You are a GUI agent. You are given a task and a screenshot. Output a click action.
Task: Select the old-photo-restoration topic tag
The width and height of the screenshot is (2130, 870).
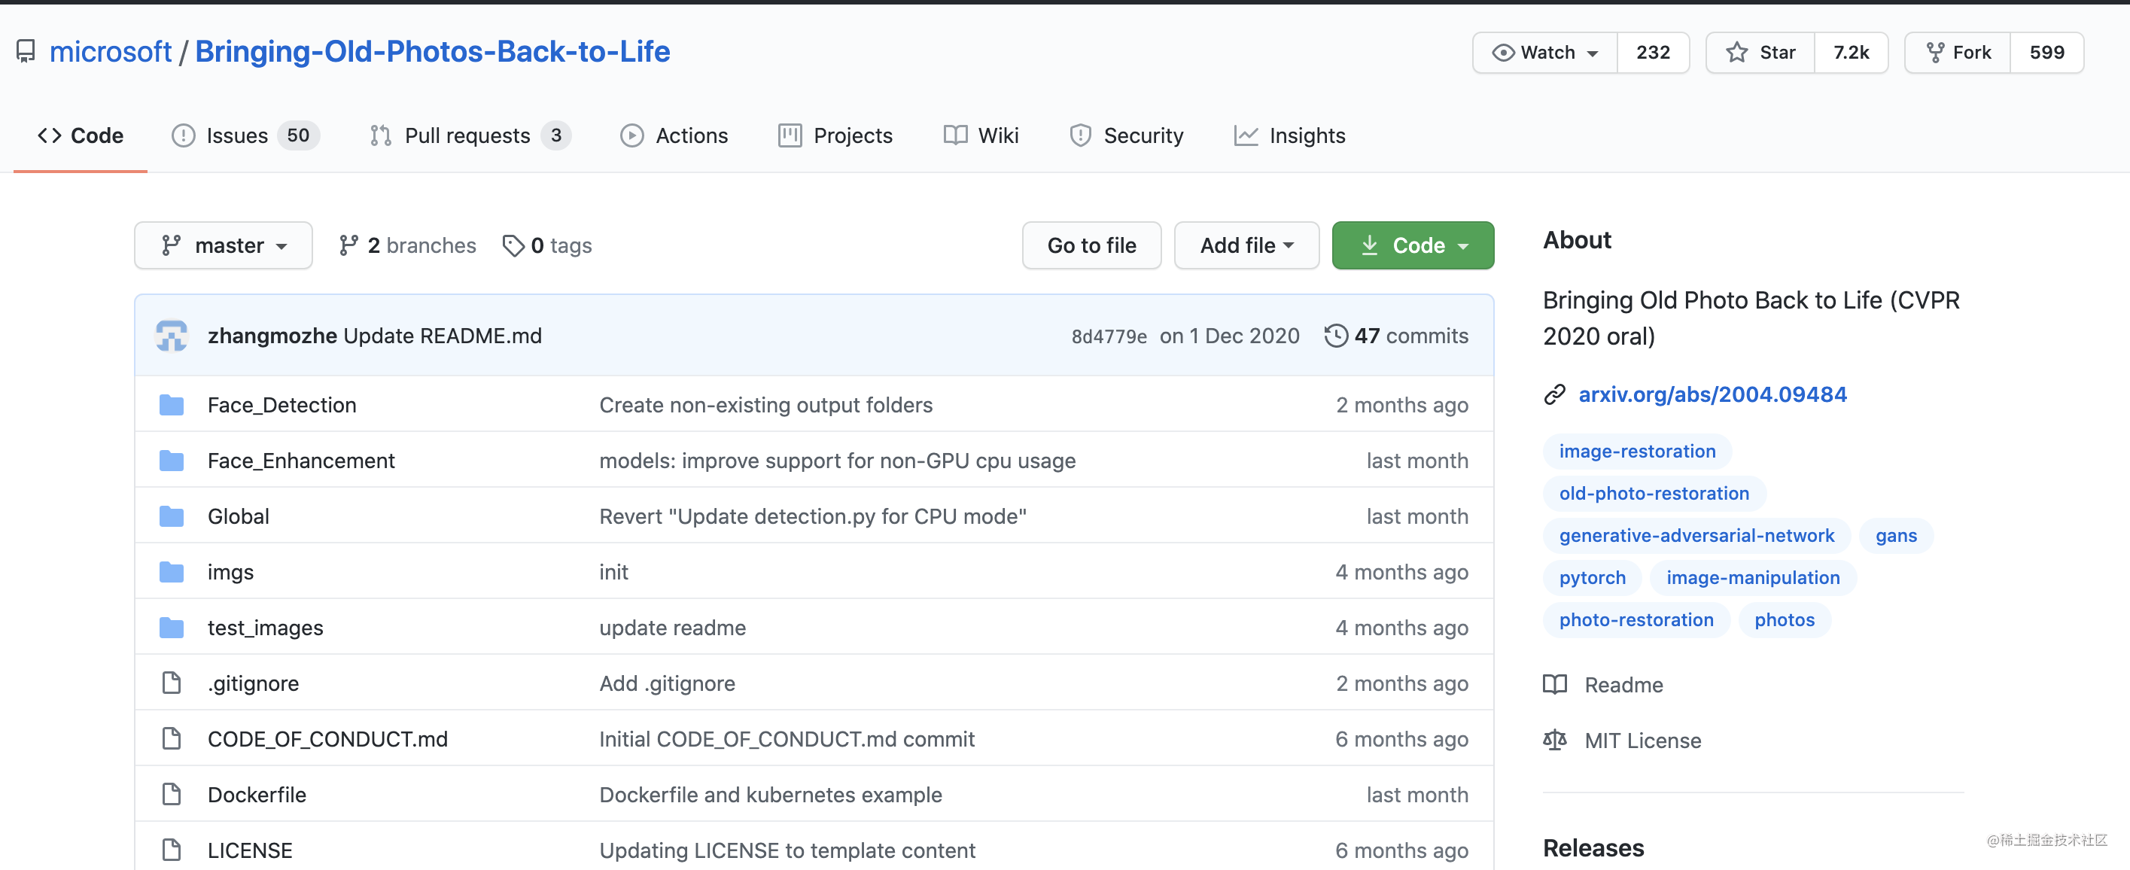(1654, 494)
